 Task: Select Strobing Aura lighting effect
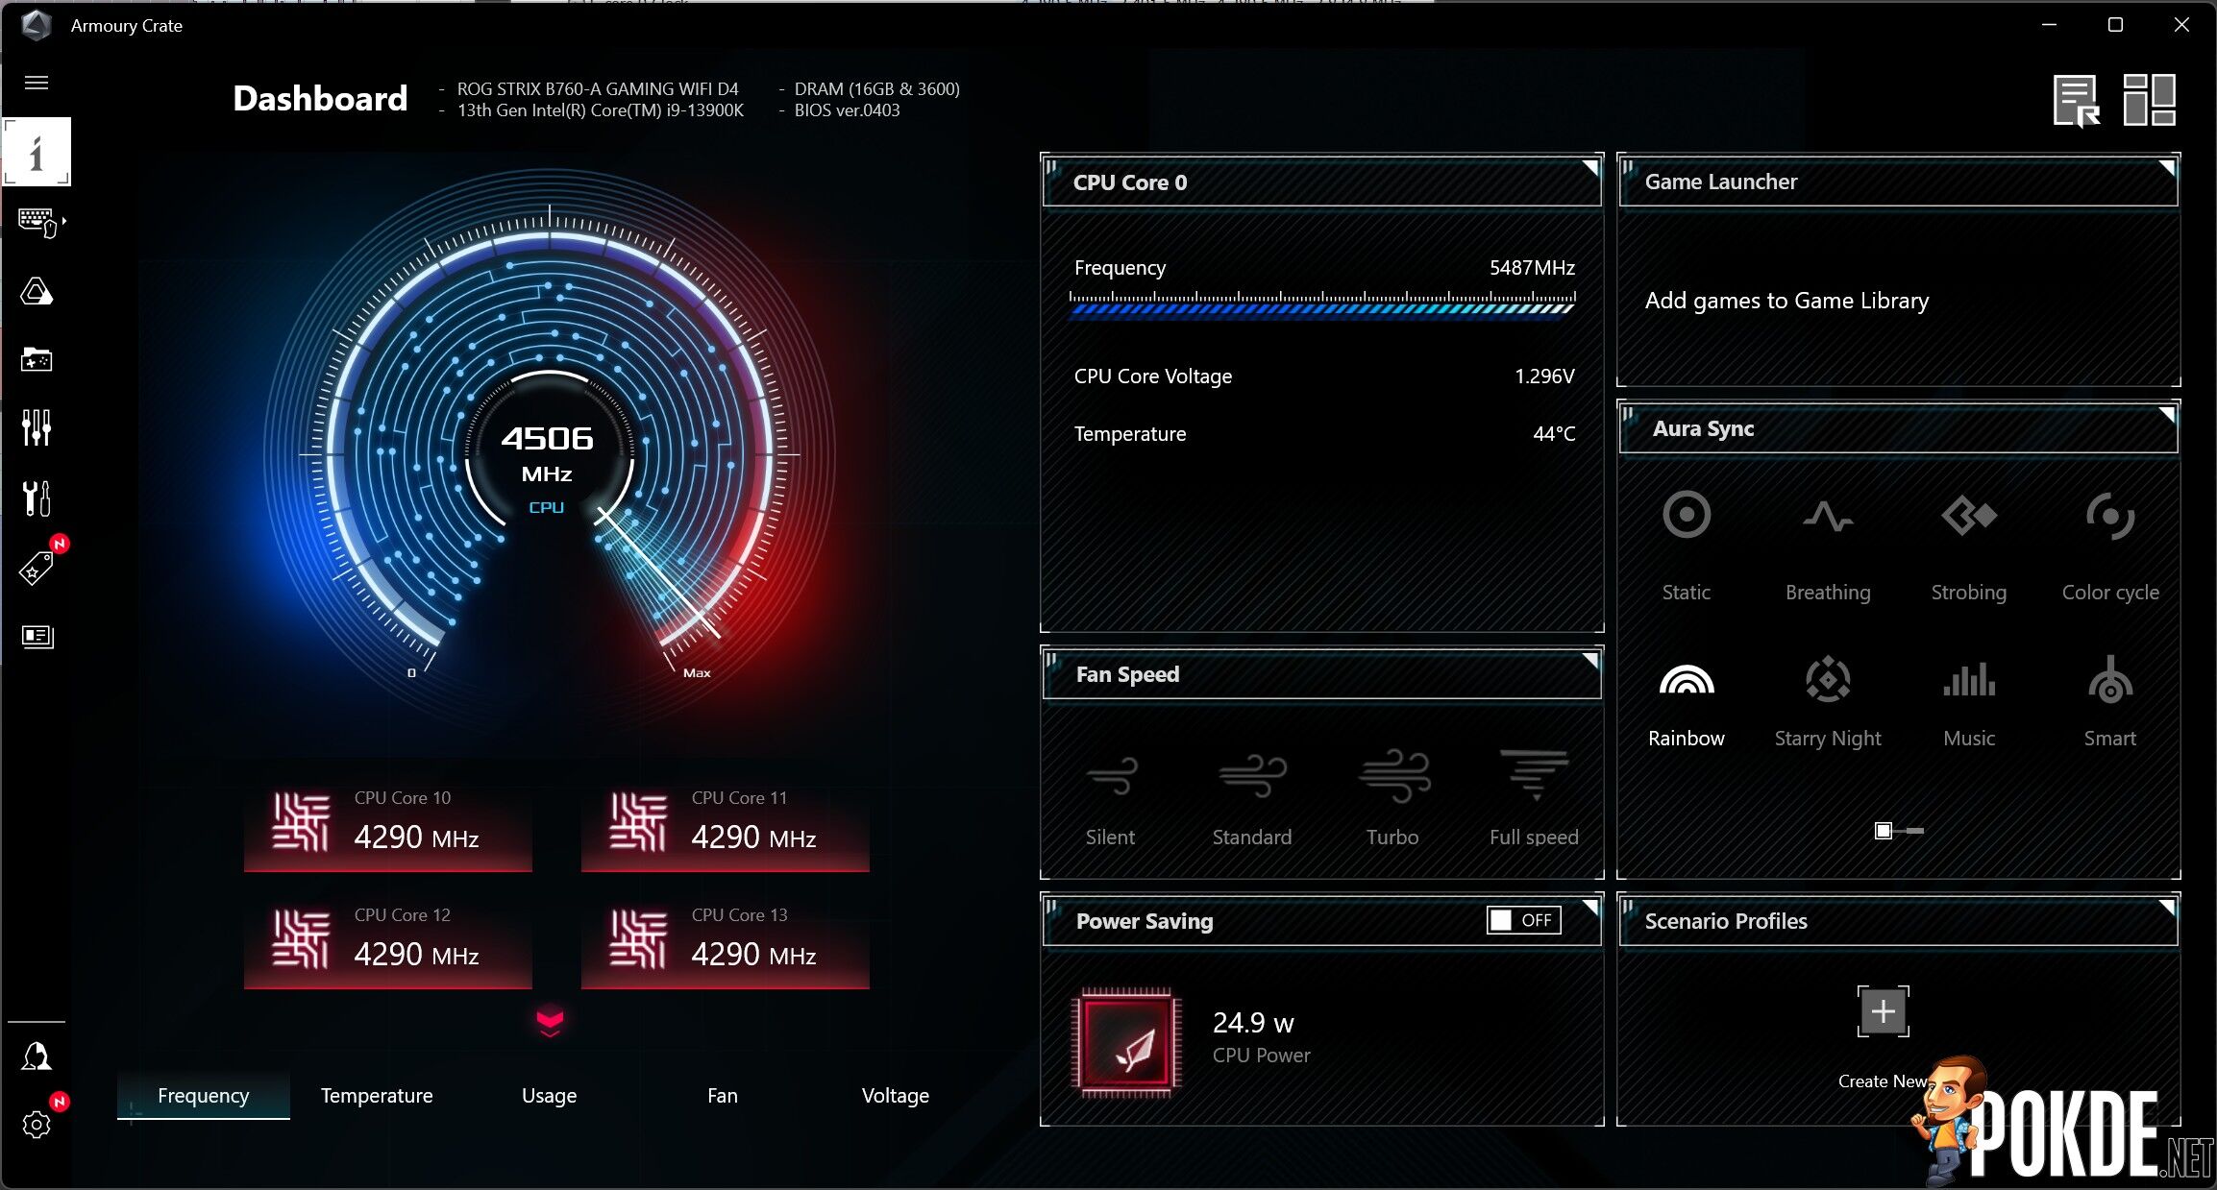click(1969, 547)
